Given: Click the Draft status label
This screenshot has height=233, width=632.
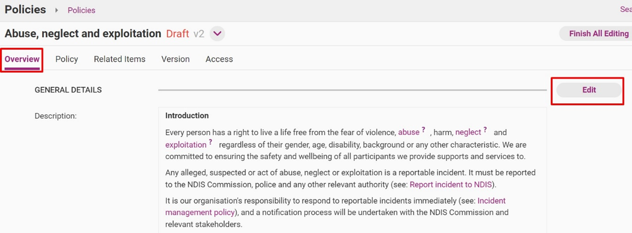Looking at the screenshot, I should click(x=177, y=33).
